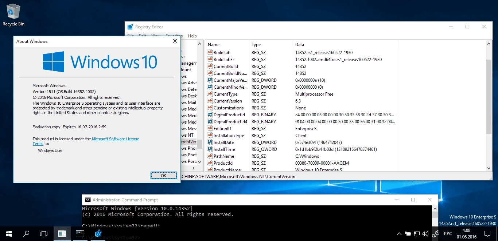Screen dimensions: 498x241
Task: Open the РУС input language switcher
Action: point(448,234)
